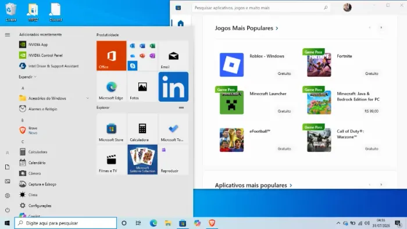Screen dimensions: 407x229
Task: Click the Store search field
Action: [261, 8]
